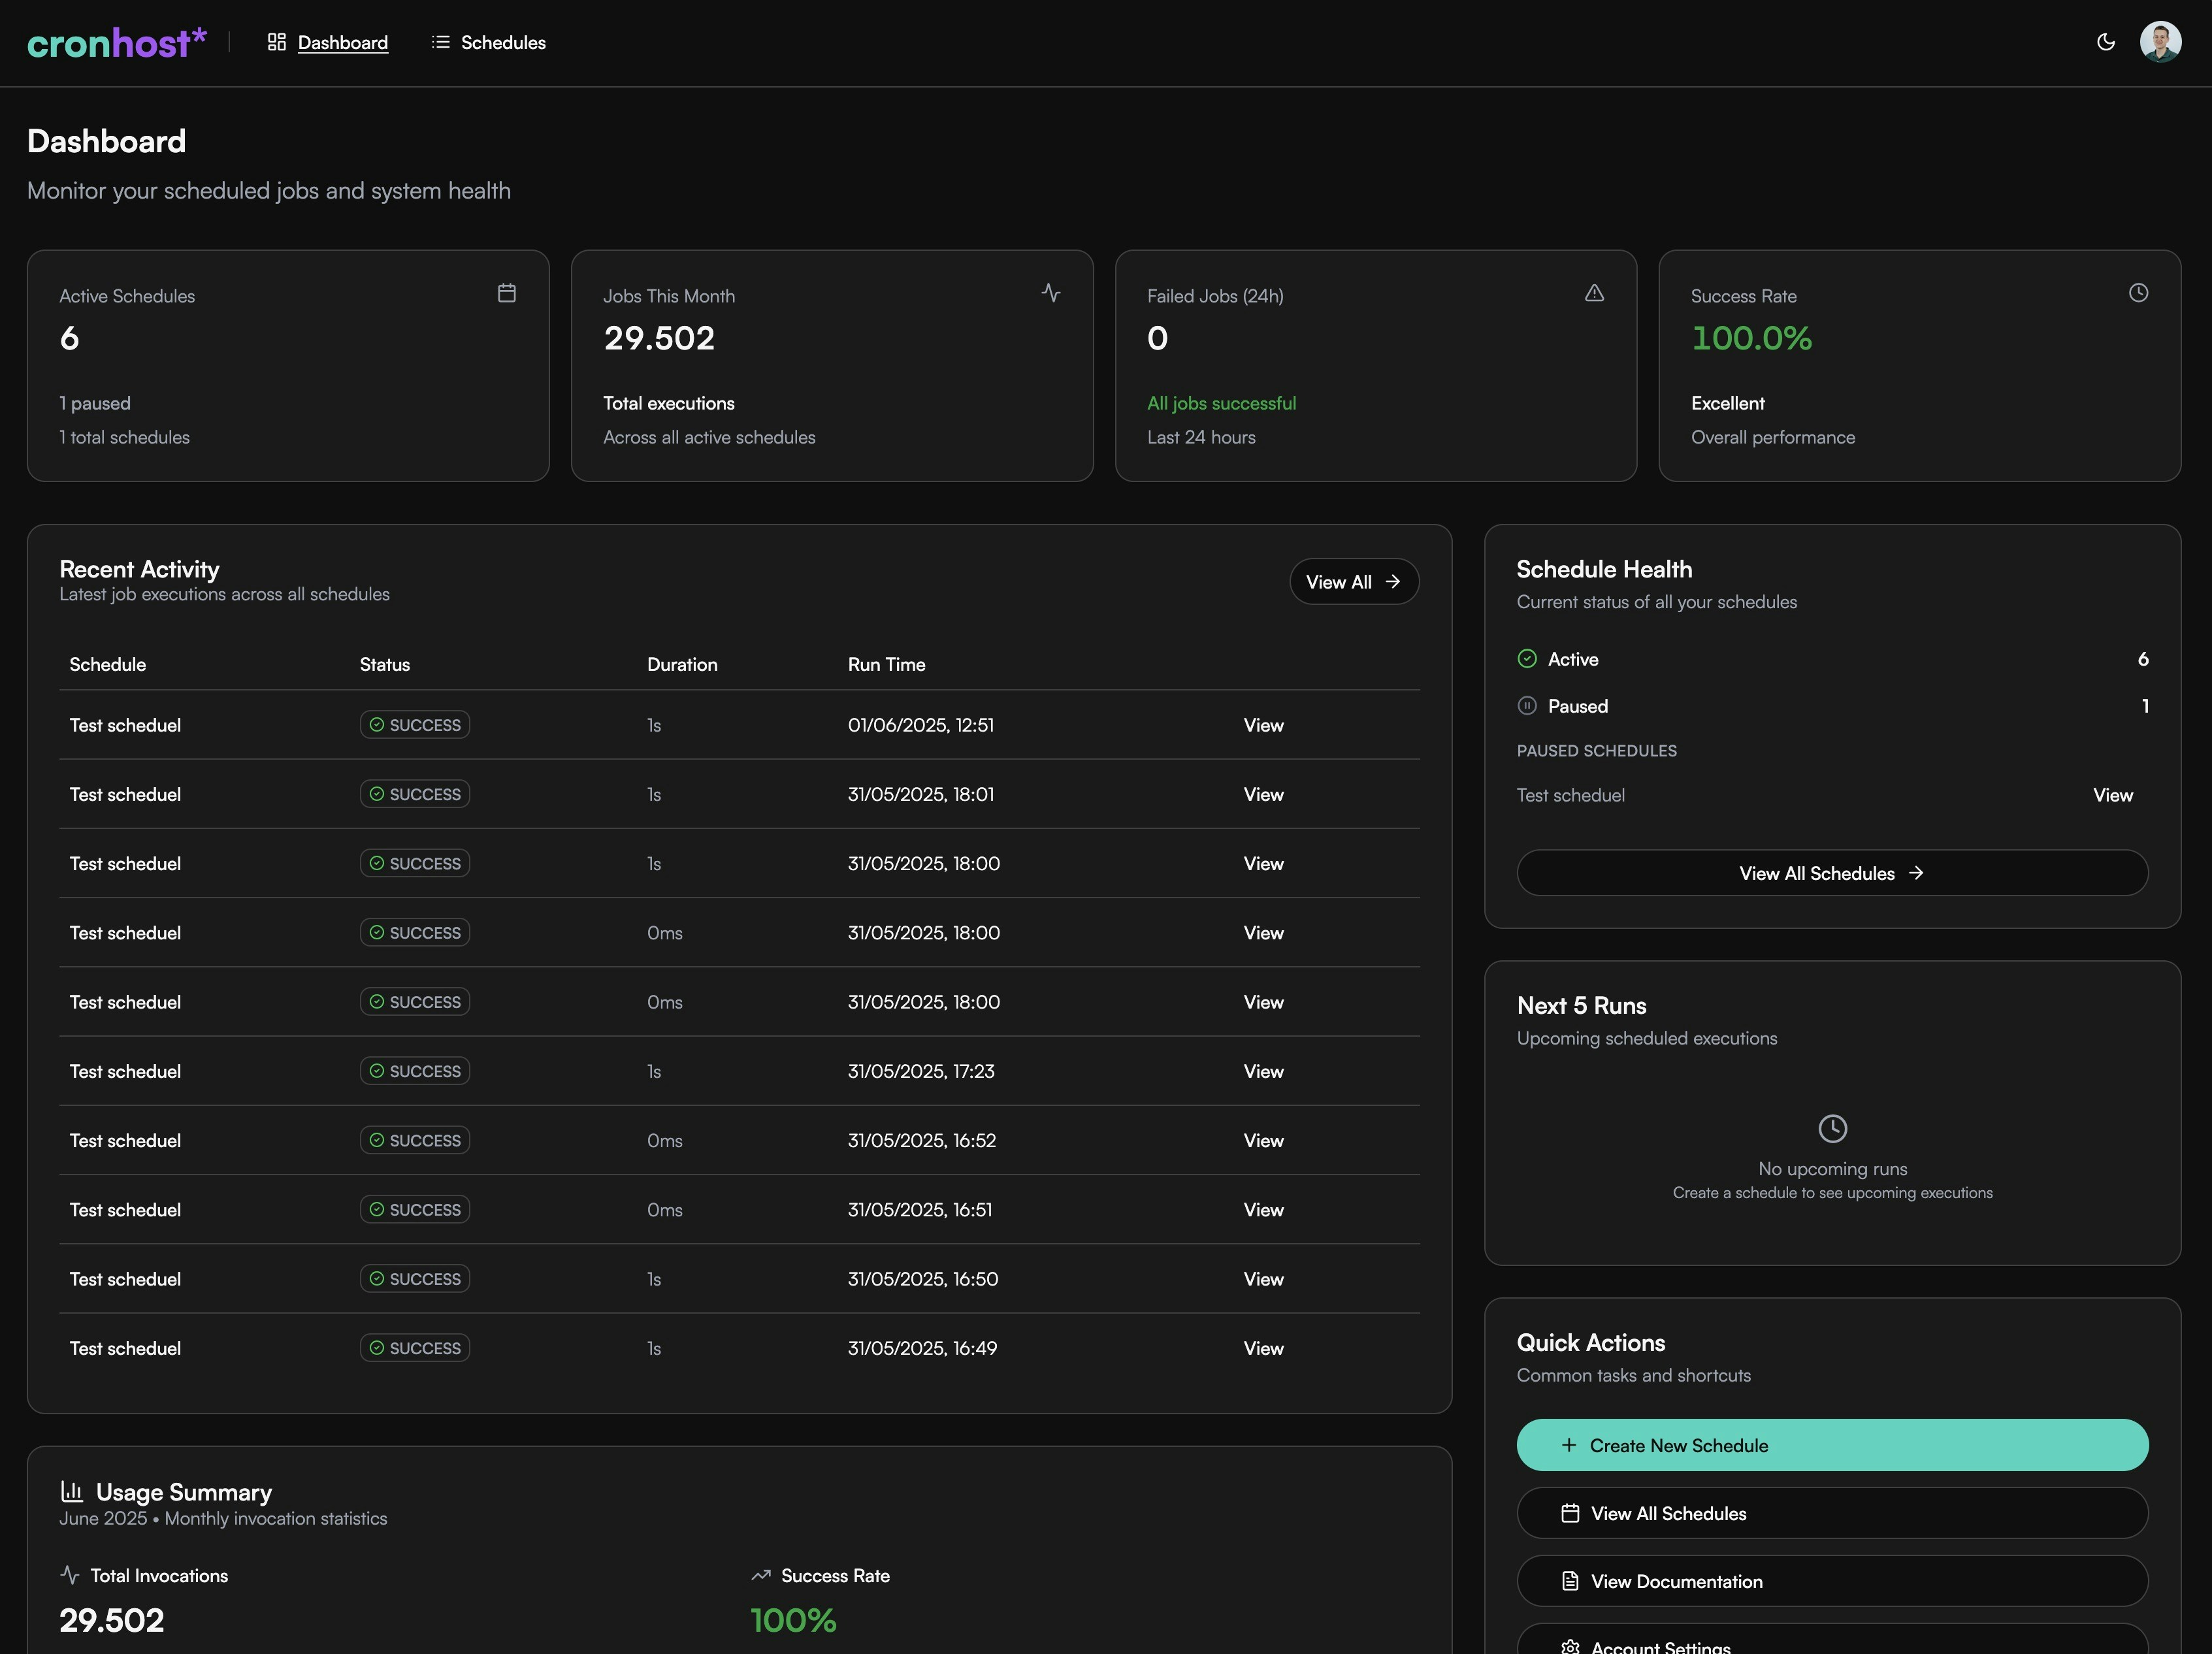Click calendar icon in Active Schedules card

[507, 293]
